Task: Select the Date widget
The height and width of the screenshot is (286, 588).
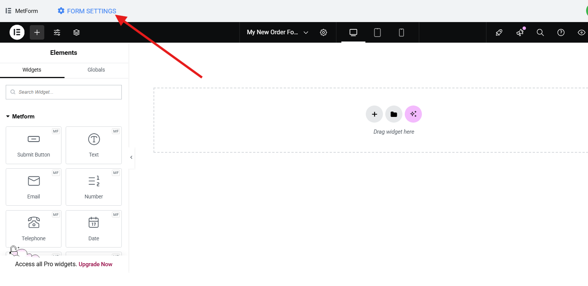Action: click(x=94, y=229)
